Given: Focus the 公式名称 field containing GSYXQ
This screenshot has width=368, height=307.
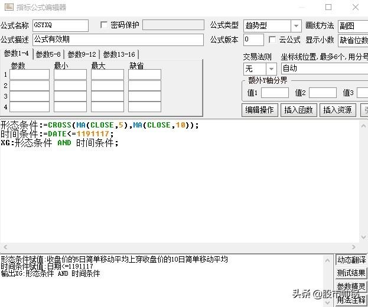Looking at the screenshot, I should (61, 25).
